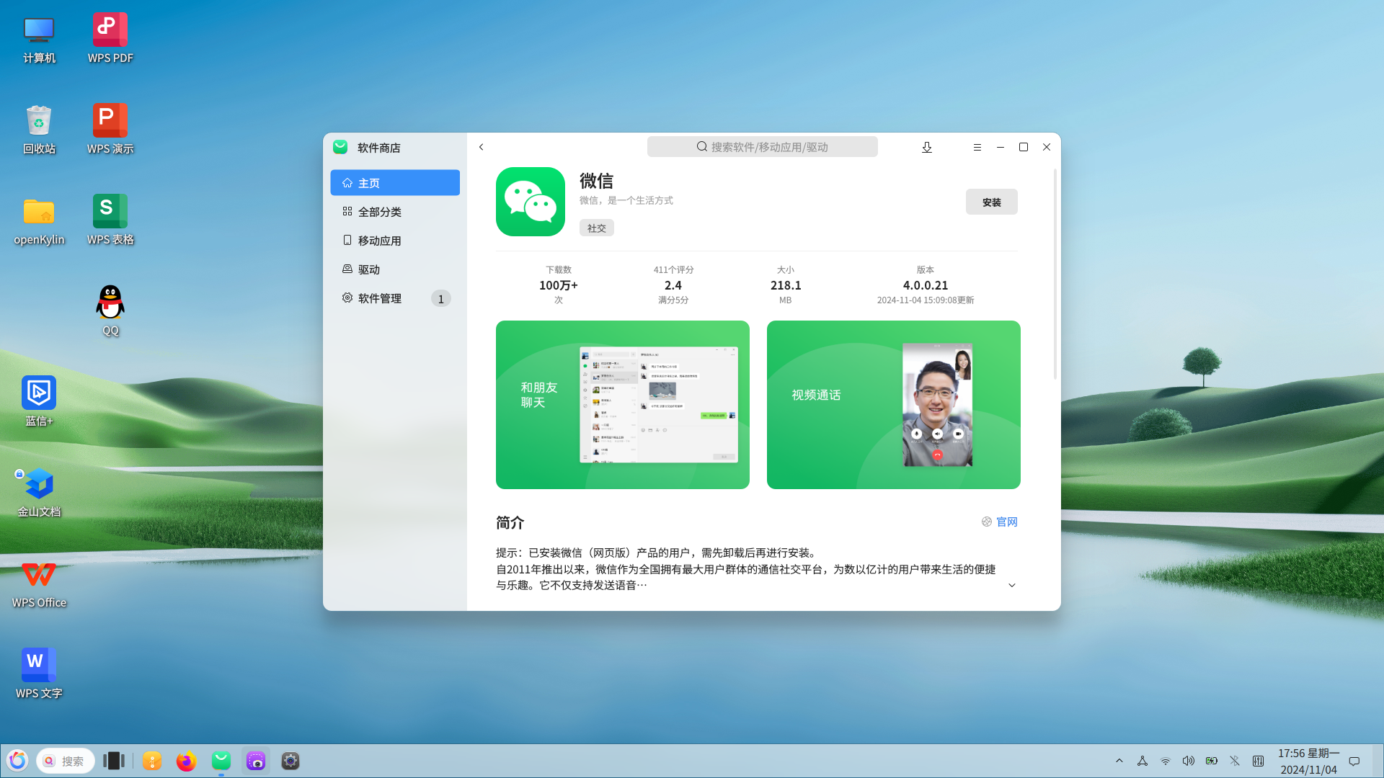Launch the WPS Office desktop icon
1384x778 pixels.
[39, 584]
